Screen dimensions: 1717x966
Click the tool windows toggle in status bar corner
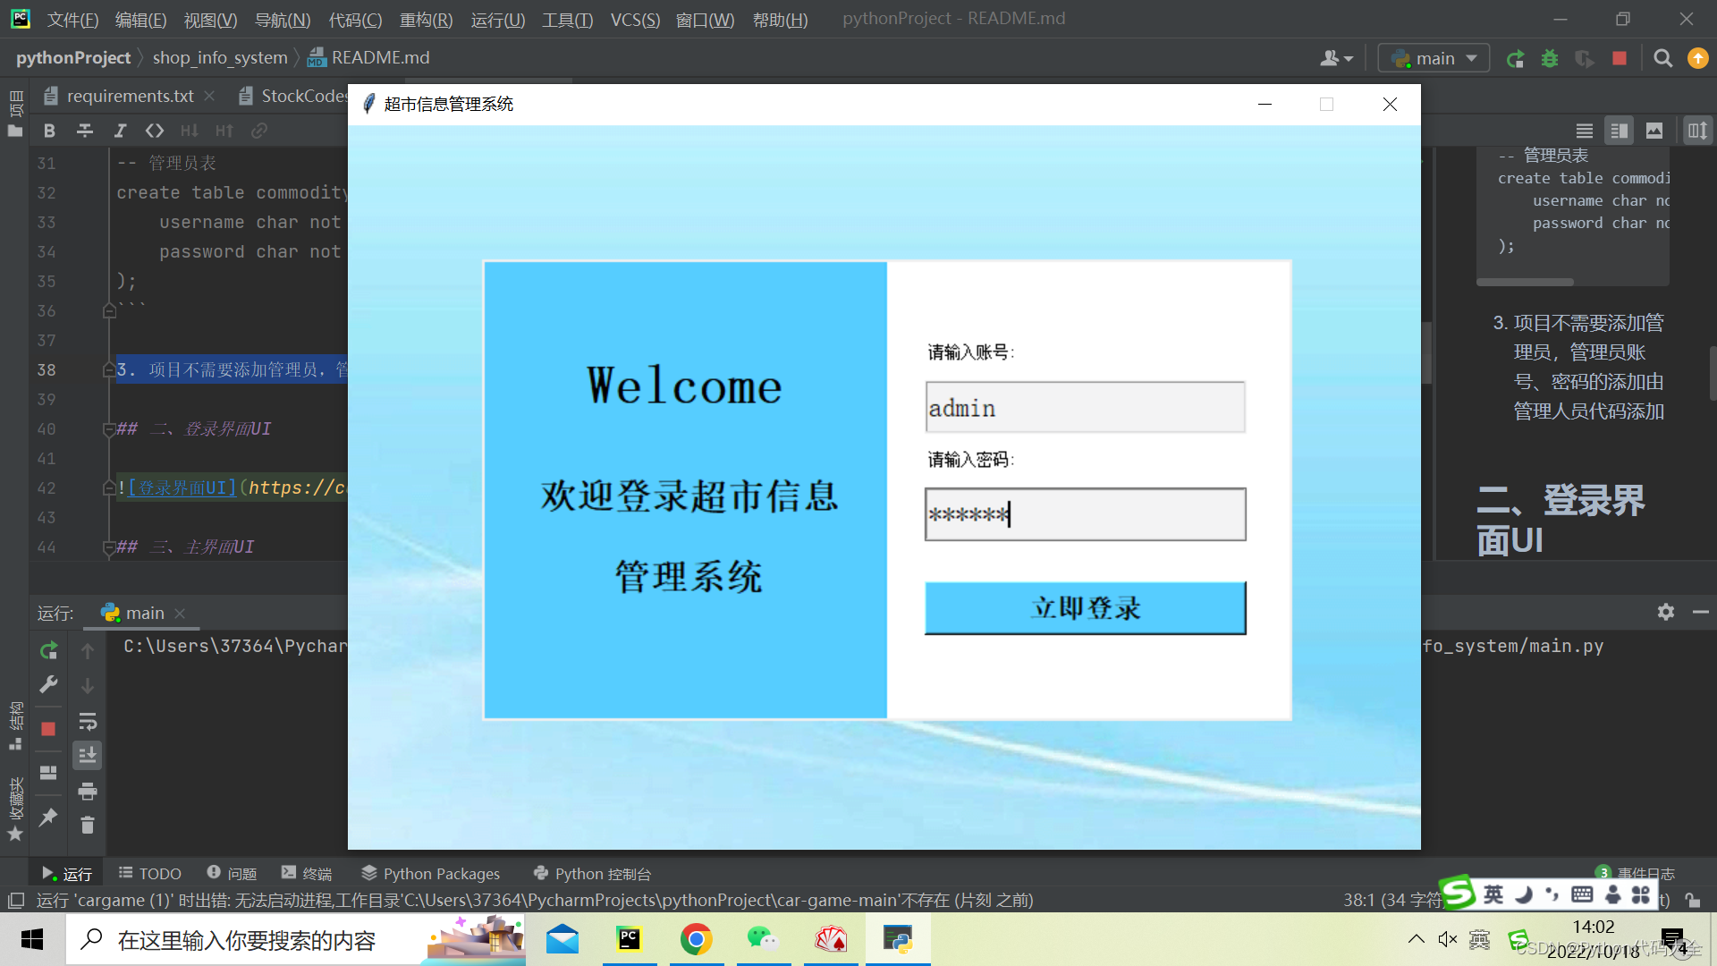[16, 900]
